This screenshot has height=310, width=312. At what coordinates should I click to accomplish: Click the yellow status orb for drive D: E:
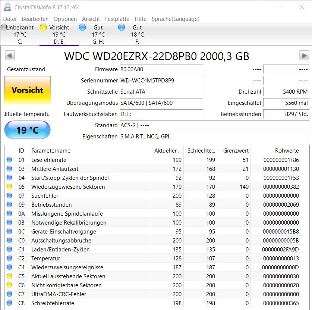[x=43, y=27]
